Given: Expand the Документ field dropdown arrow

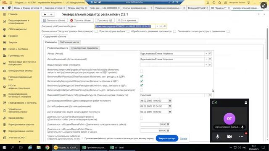Looking at the screenshot, I should point(157,26).
